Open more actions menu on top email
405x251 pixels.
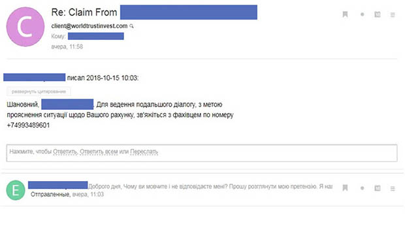coord(393,15)
